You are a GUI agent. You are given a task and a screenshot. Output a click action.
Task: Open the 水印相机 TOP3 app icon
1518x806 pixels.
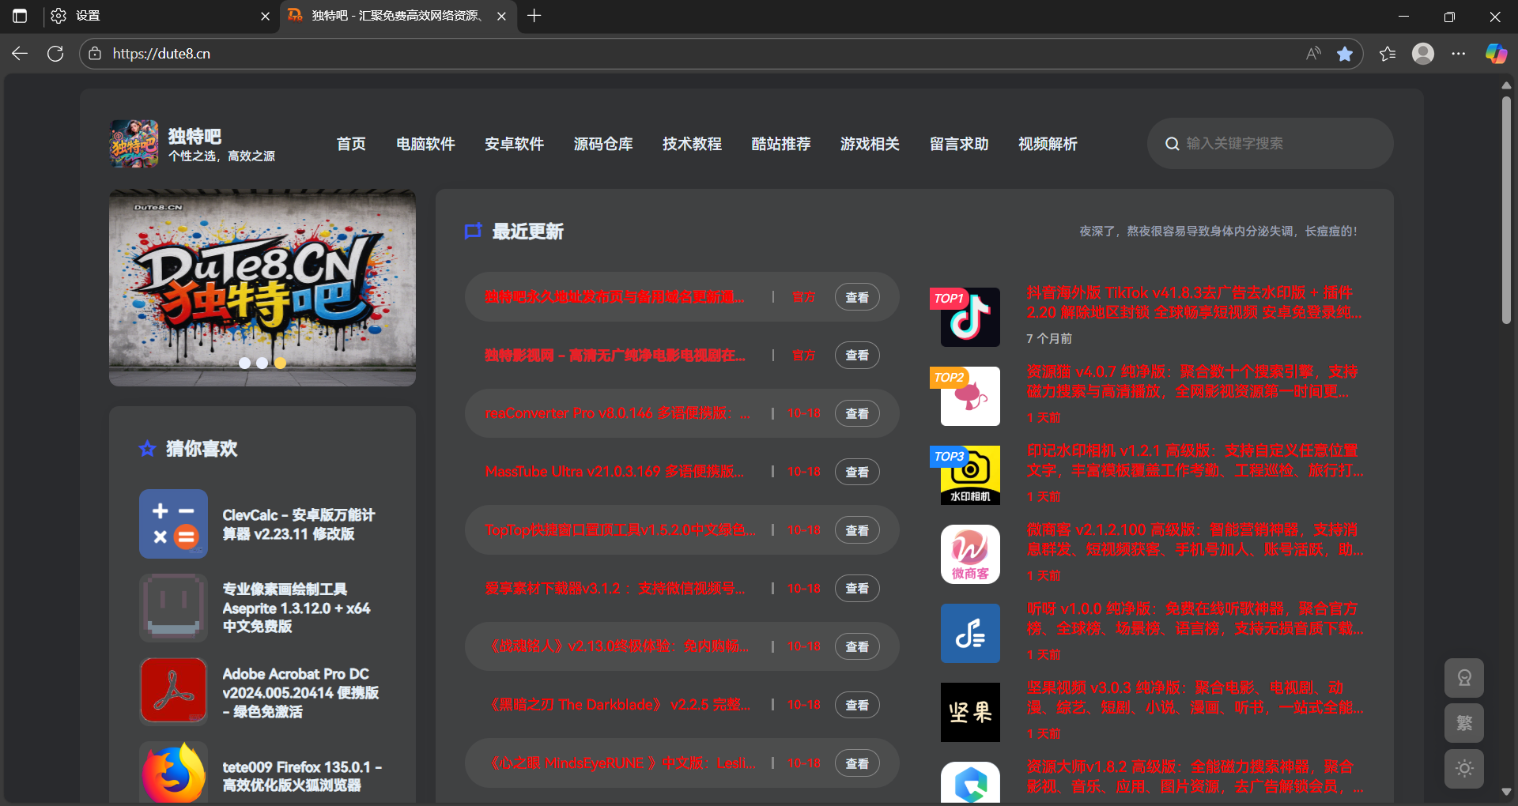(970, 475)
